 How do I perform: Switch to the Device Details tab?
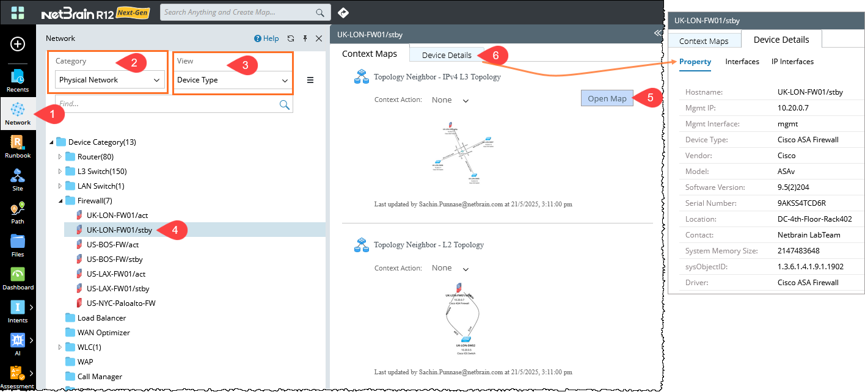tap(447, 55)
